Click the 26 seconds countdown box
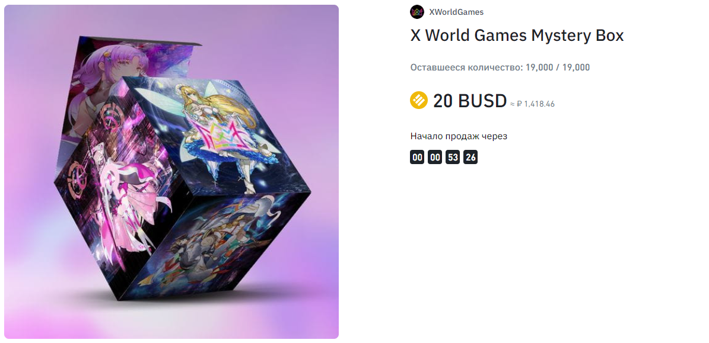 (470, 158)
